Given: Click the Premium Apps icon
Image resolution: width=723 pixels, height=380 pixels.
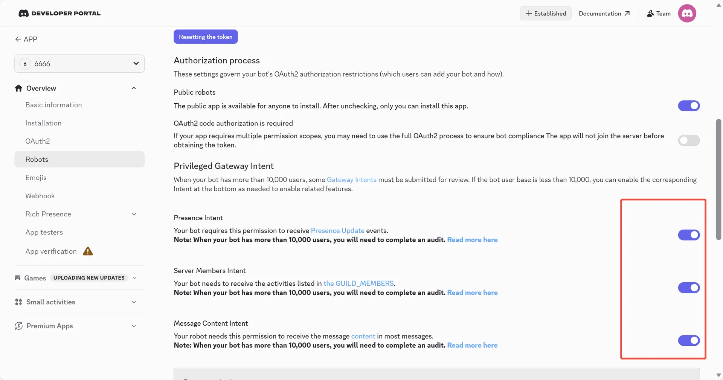Looking at the screenshot, I should pyautogui.click(x=18, y=326).
